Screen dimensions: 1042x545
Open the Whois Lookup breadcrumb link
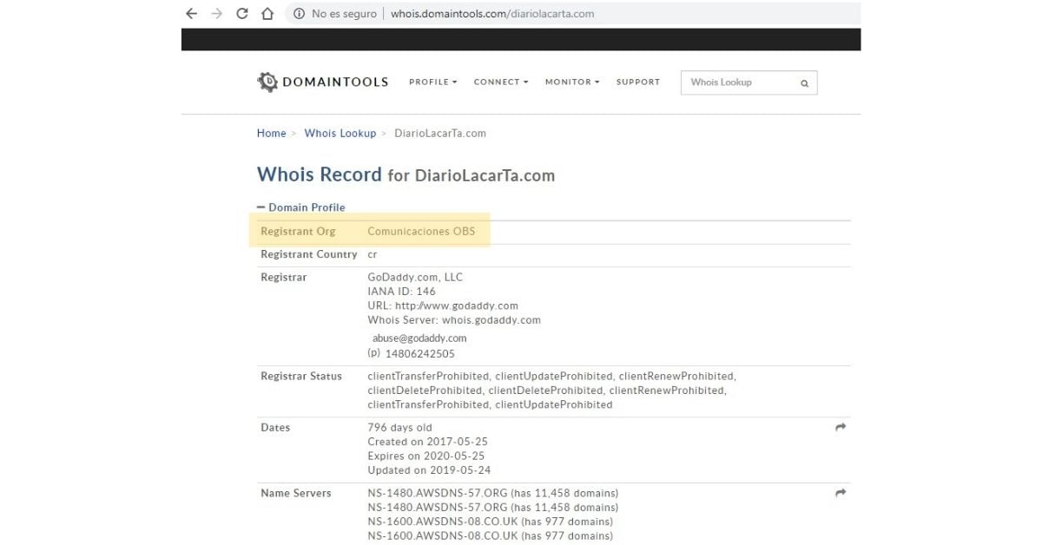point(340,134)
